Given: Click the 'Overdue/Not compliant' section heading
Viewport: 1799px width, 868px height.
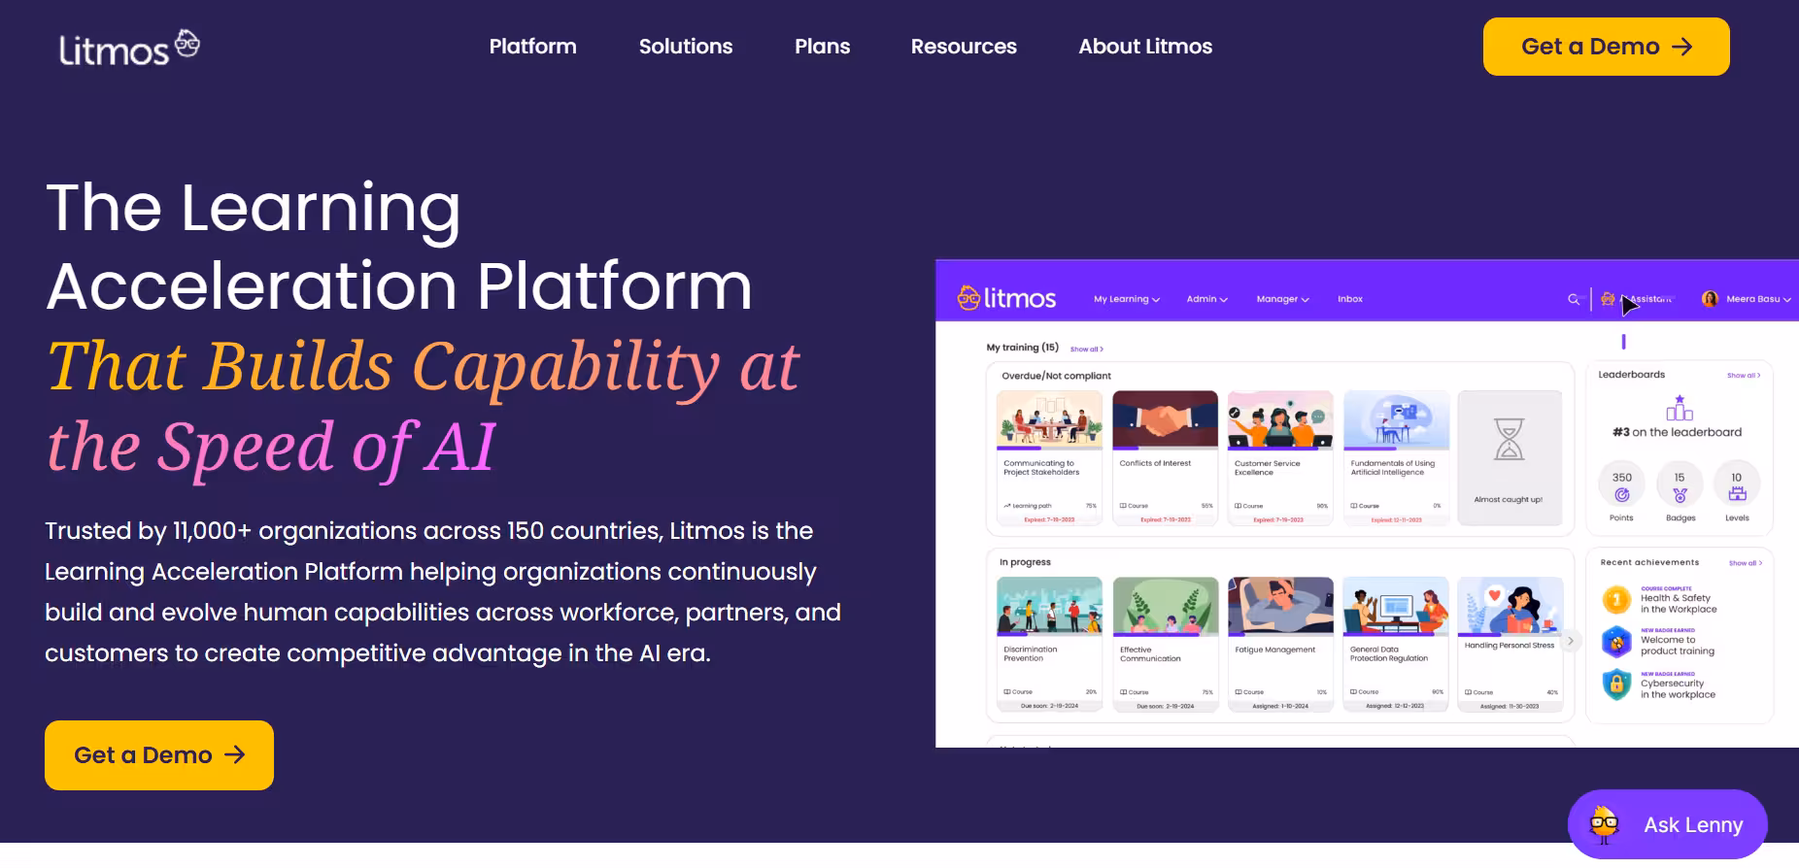Looking at the screenshot, I should (1056, 376).
